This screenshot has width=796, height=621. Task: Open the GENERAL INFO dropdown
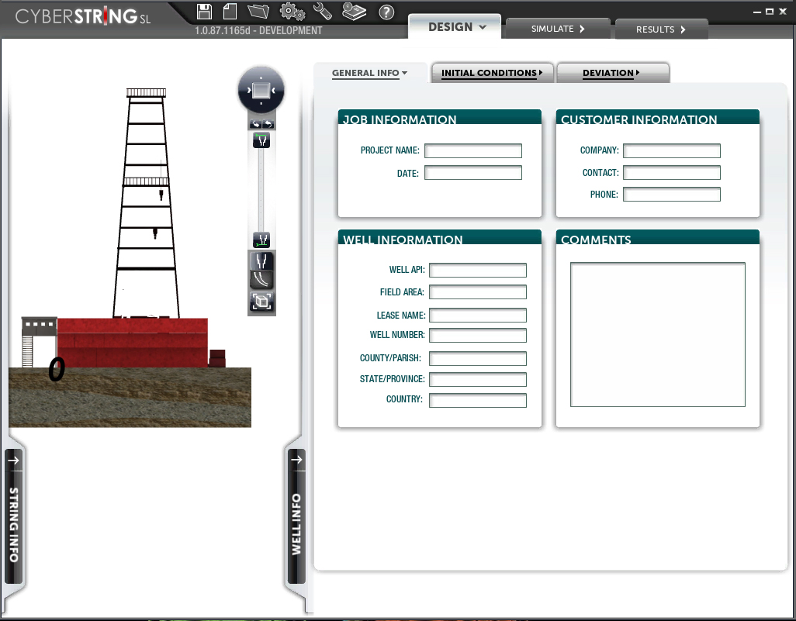[369, 73]
